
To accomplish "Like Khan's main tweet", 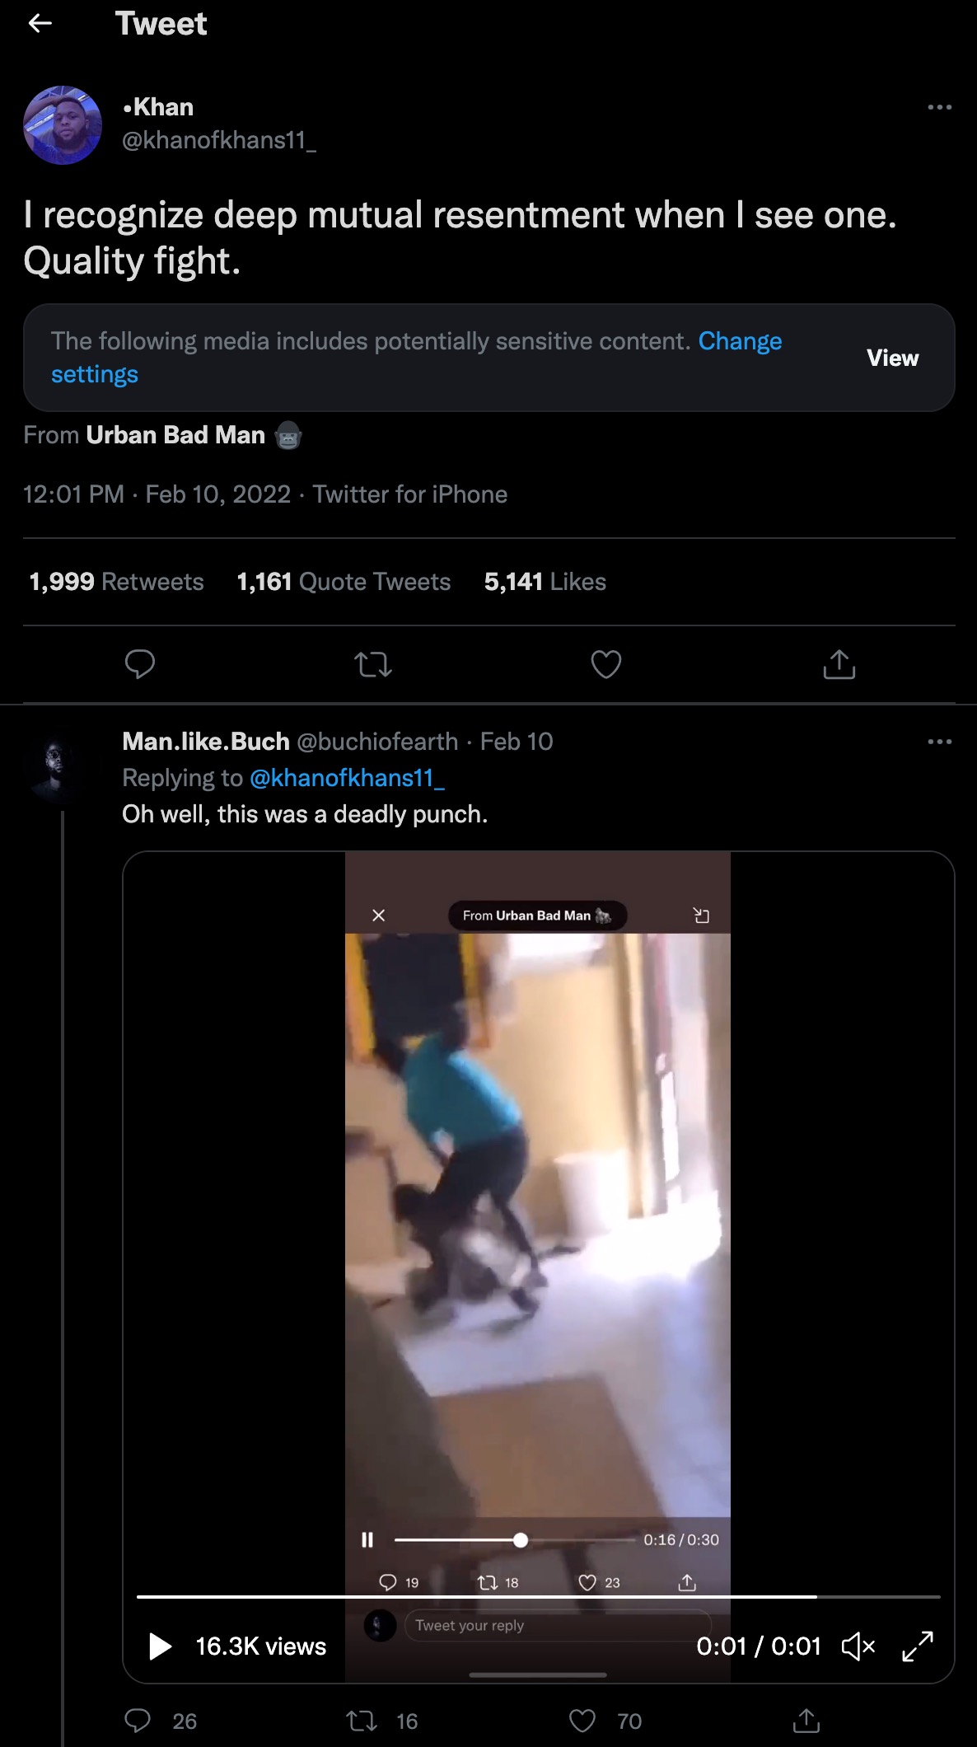I will coord(605,663).
